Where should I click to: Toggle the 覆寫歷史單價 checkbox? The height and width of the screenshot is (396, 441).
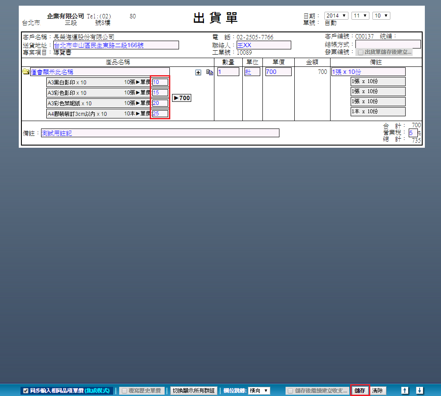tap(124, 390)
